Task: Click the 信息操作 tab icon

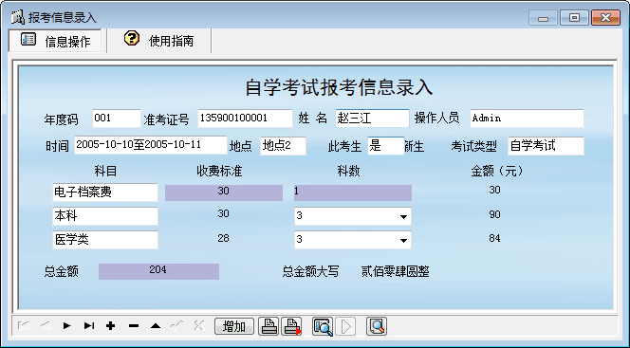Action: (28, 39)
